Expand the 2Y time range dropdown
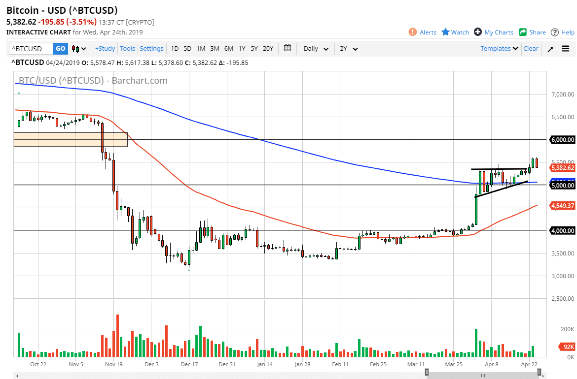This screenshot has width=577, height=379. [x=348, y=48]
